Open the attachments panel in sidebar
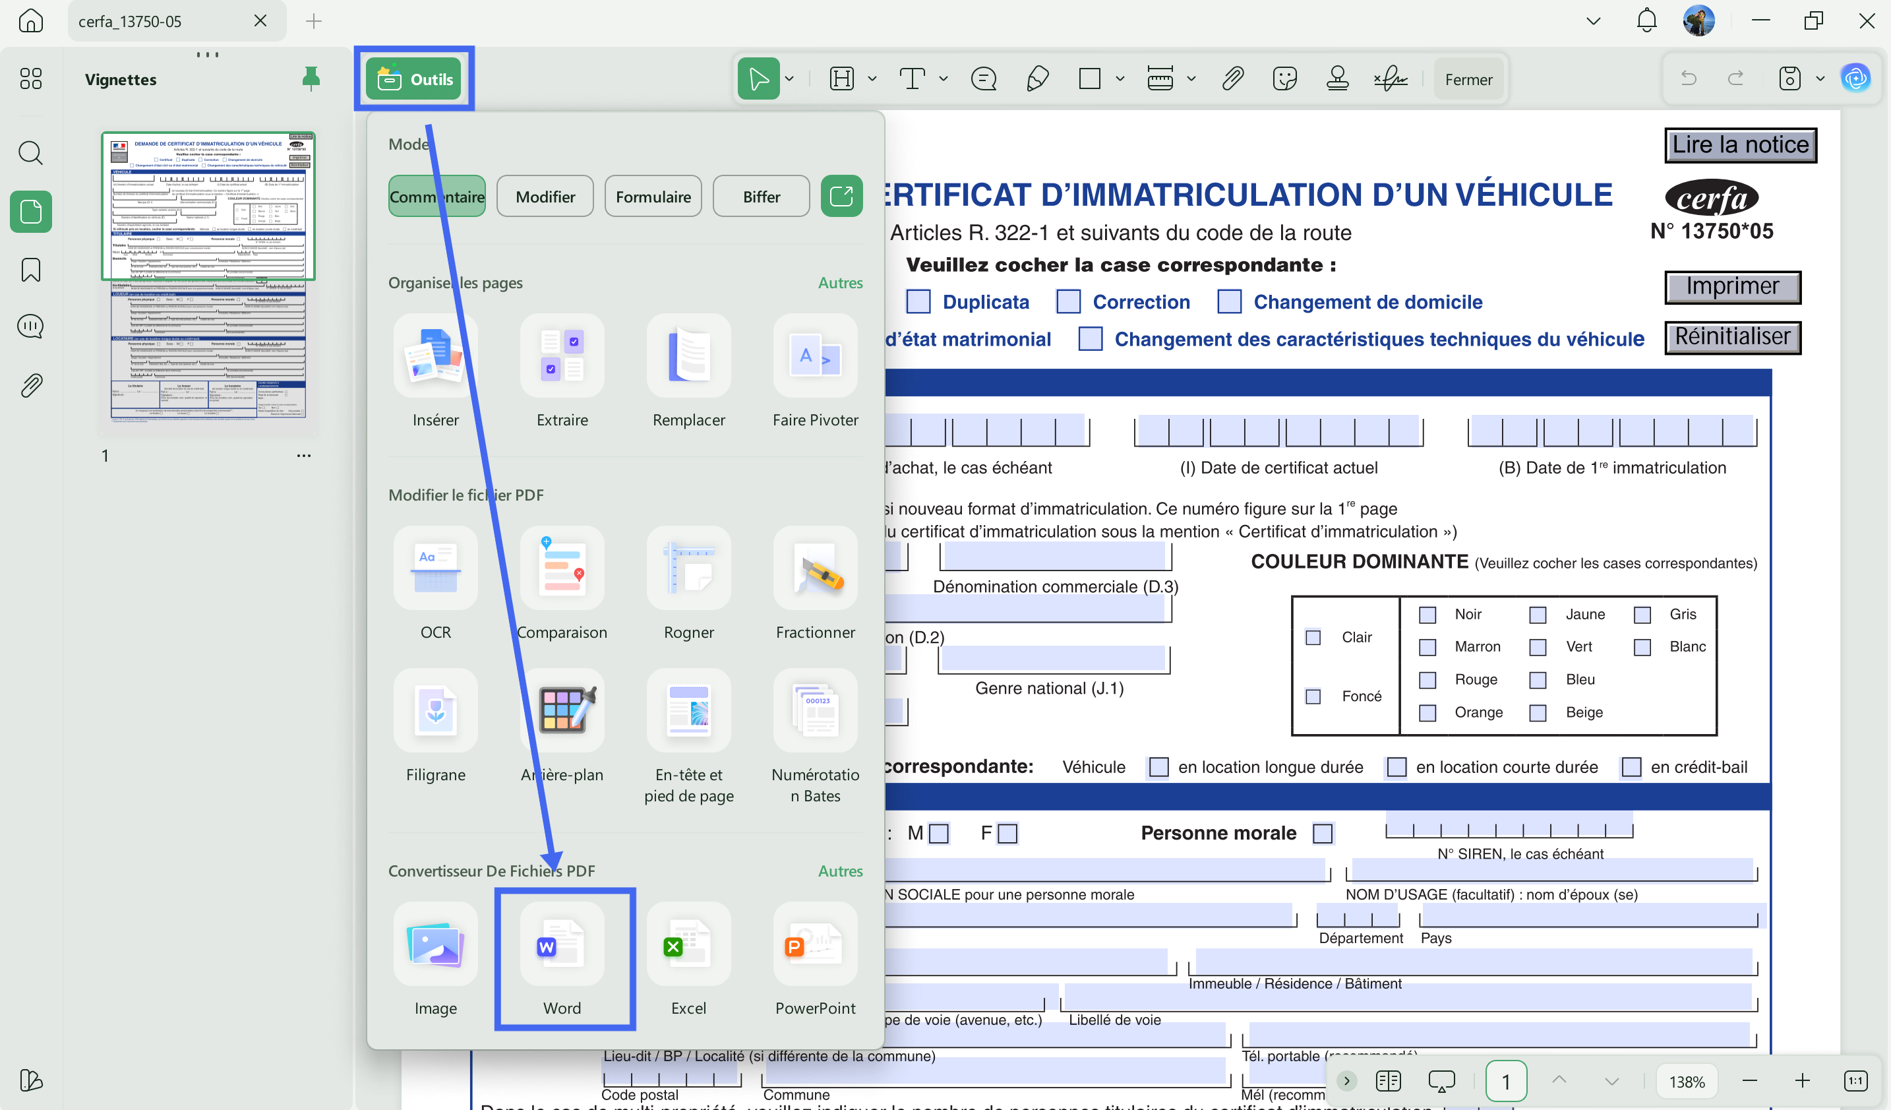1891x1110 pixels. pyautogui.click(x=31, y=386)
